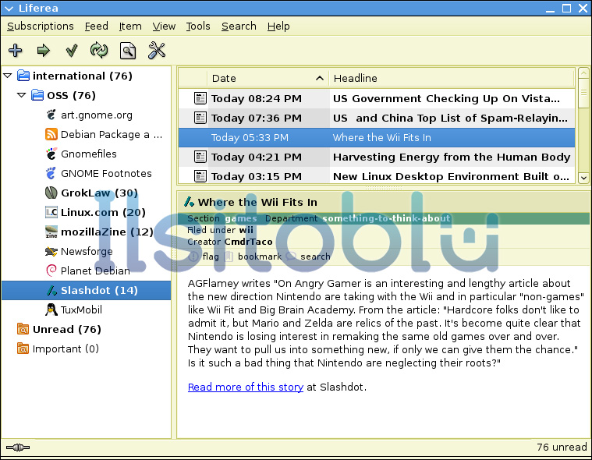Select headline US Government Checking Up On Vista

(x=377, y=98)
